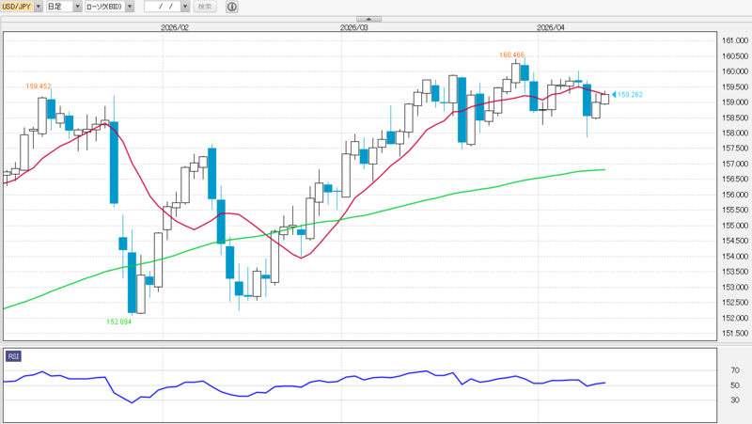Click the 2026/02 date axis label
This screenshot has width=752, height=424.
click(x=175, y=28)
